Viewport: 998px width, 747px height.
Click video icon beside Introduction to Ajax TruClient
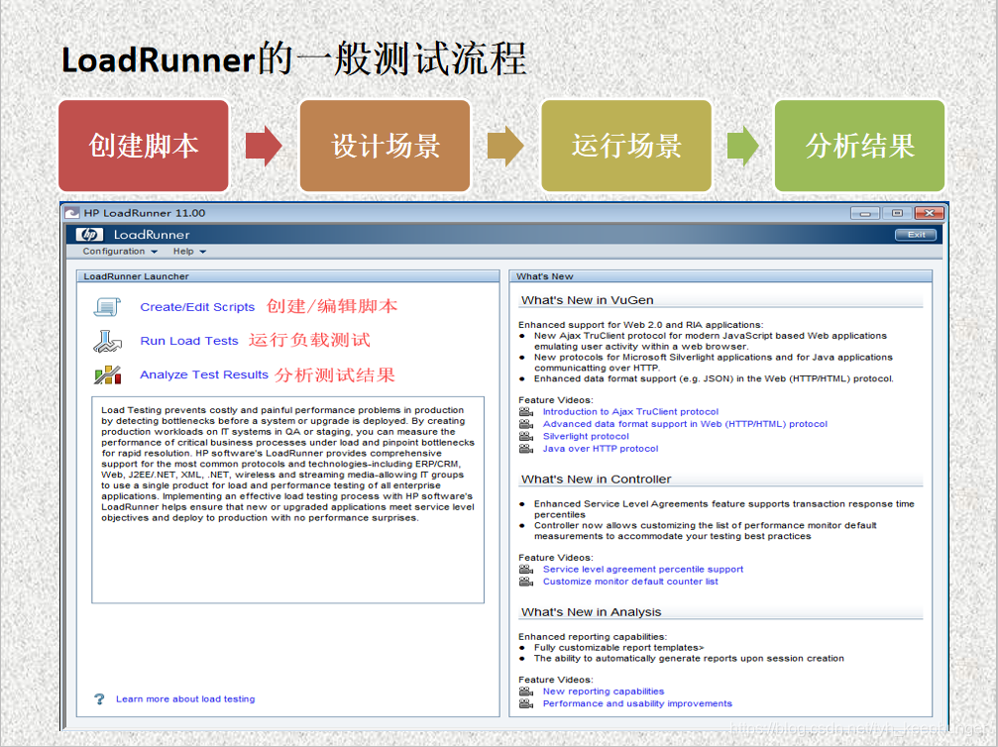(526, 412)
